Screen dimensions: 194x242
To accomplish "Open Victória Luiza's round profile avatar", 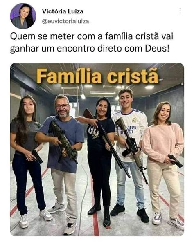I will point(23,16).
